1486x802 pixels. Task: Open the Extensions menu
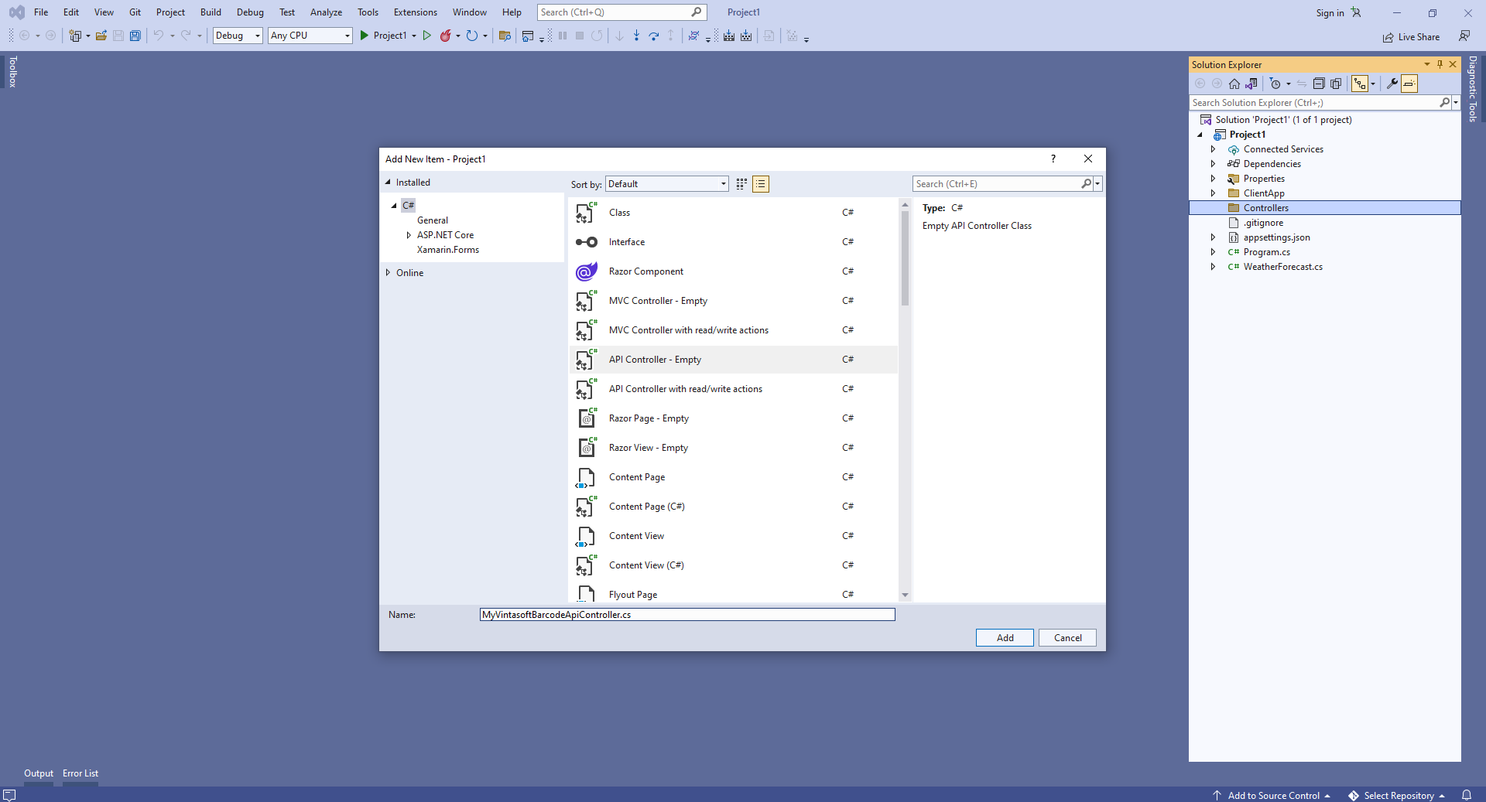click(x=415, y=12)
